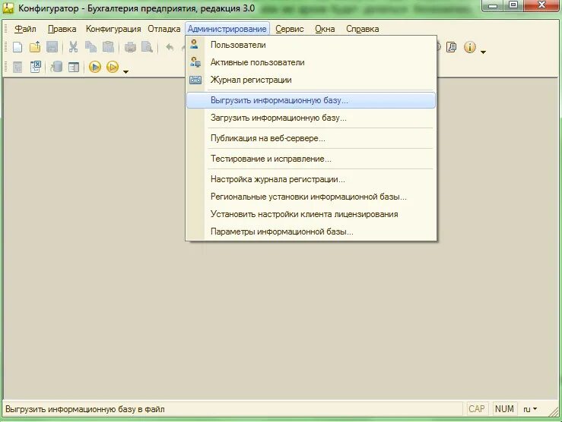This screenshot has width=562, height=422.
Task: Open the Окна menu
Action: (x=325, y=29)
